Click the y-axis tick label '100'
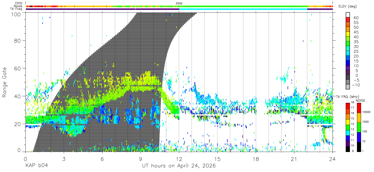Viewport: 374px width, 172px height. point(16,14)
